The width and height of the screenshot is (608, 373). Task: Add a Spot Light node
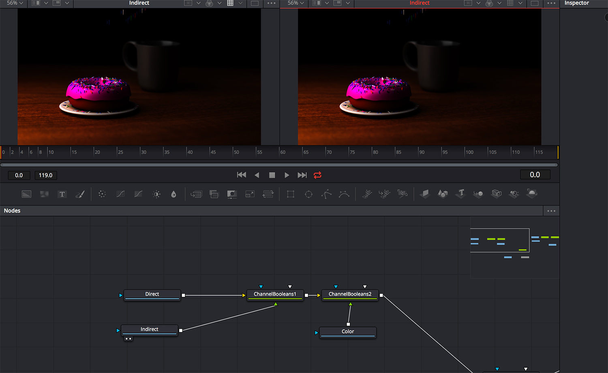tap(514, 194)
